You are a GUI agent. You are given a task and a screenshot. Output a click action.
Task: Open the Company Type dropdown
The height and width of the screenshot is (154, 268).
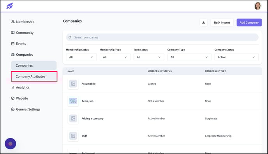[189, 57]
